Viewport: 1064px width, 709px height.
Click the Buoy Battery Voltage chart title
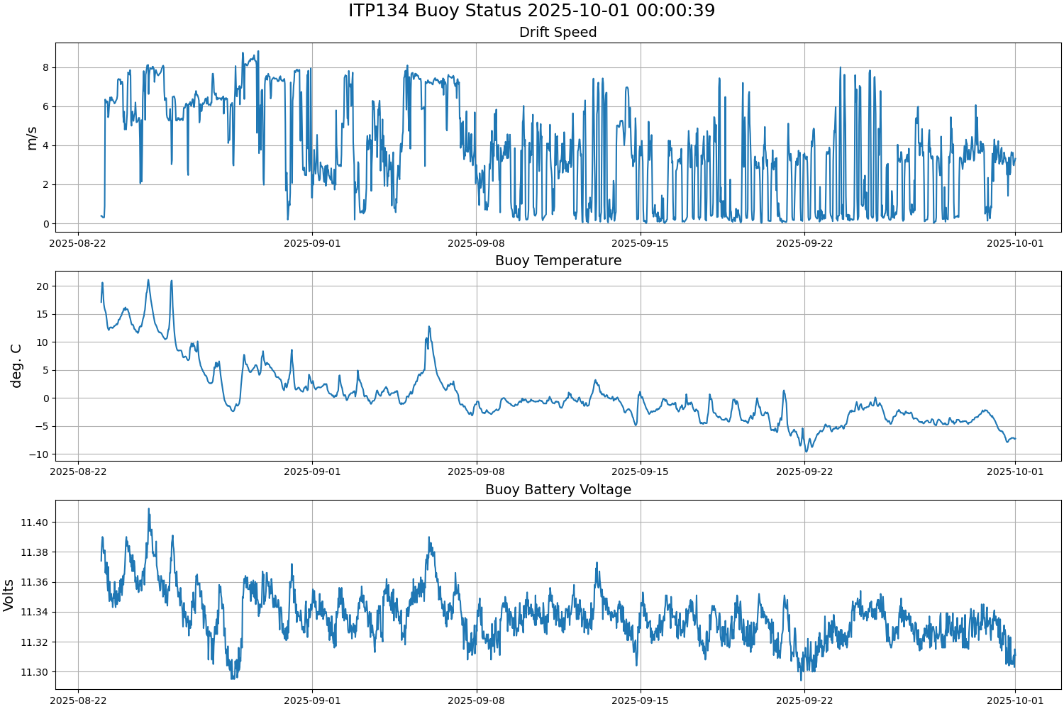click(x=558, y=490)
